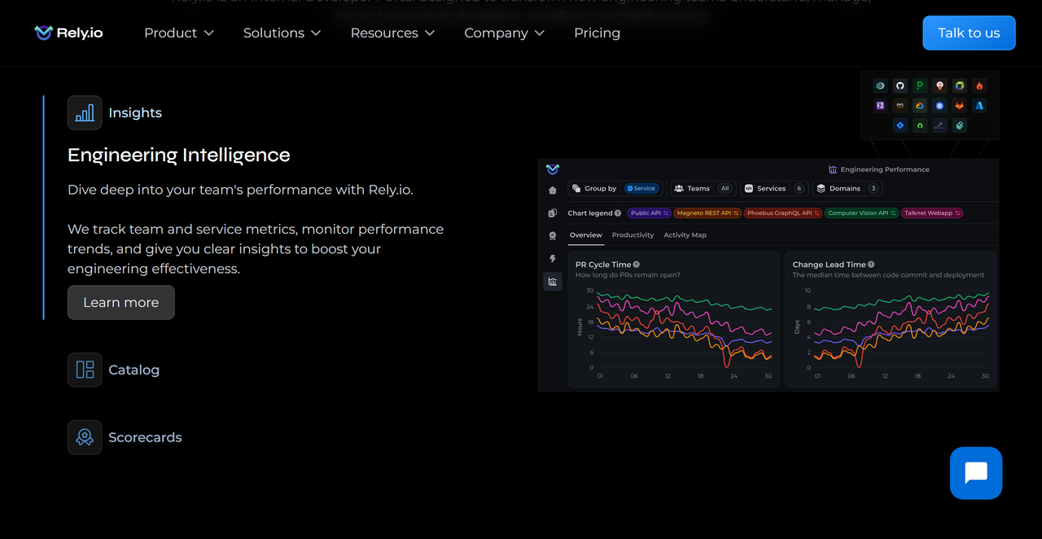
Task: Toggle the Computer Vision API legend chip
Action: pos(861,213)
